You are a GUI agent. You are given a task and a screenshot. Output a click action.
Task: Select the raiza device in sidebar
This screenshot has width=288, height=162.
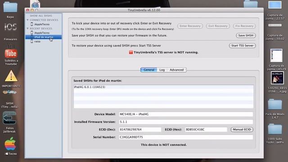click(x=37, y=41)
